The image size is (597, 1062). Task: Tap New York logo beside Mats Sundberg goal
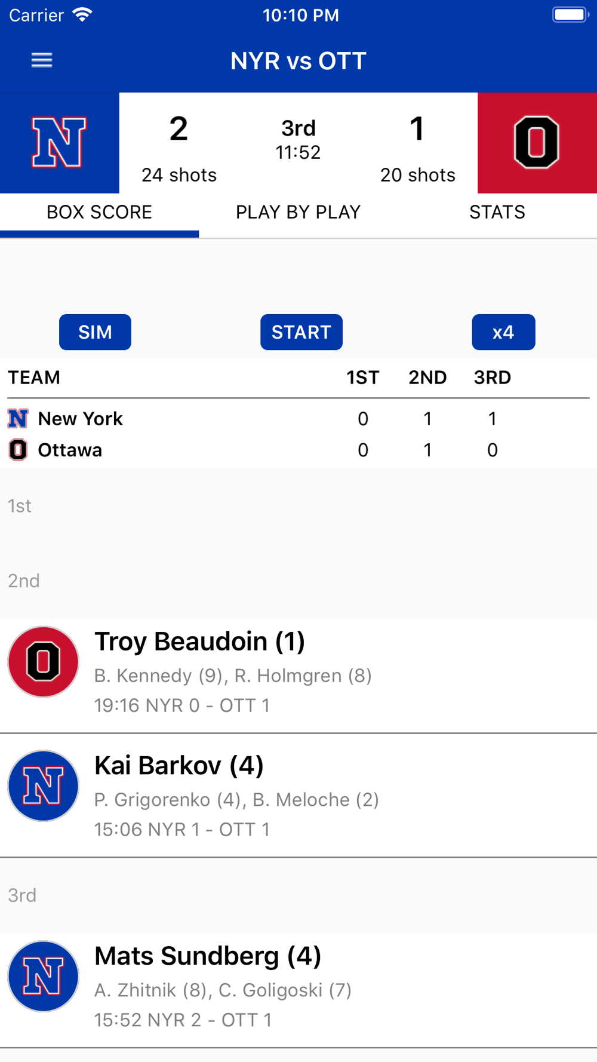pyautogui.click(x=43, y=977)
